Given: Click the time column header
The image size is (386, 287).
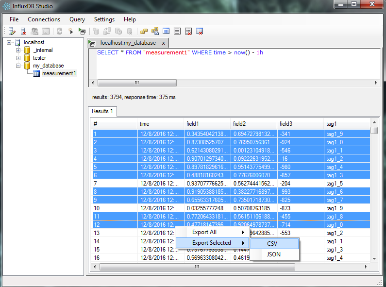Looking at the screenshot, I should 160,124.
